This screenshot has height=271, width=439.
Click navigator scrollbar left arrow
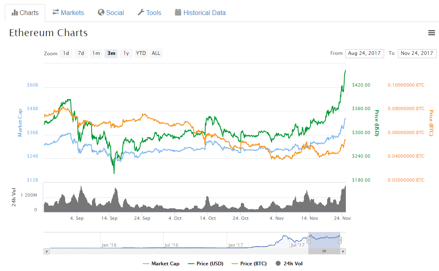pos(46,251)
